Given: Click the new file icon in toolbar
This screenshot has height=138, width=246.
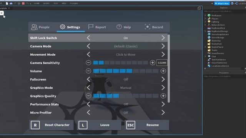Looking at the screenshot, I should tap(7, 3).
